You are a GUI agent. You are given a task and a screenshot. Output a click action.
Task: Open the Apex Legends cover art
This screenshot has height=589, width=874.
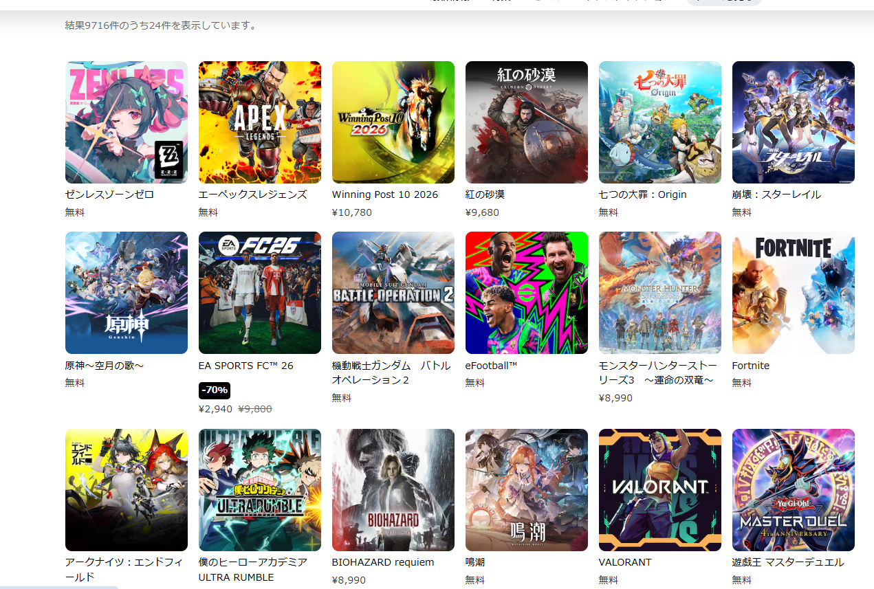(x=260, y=122)
